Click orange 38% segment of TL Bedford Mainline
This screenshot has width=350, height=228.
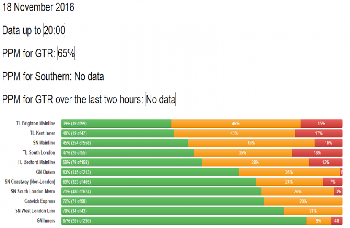pyautogui.click(x=255, y=163)
